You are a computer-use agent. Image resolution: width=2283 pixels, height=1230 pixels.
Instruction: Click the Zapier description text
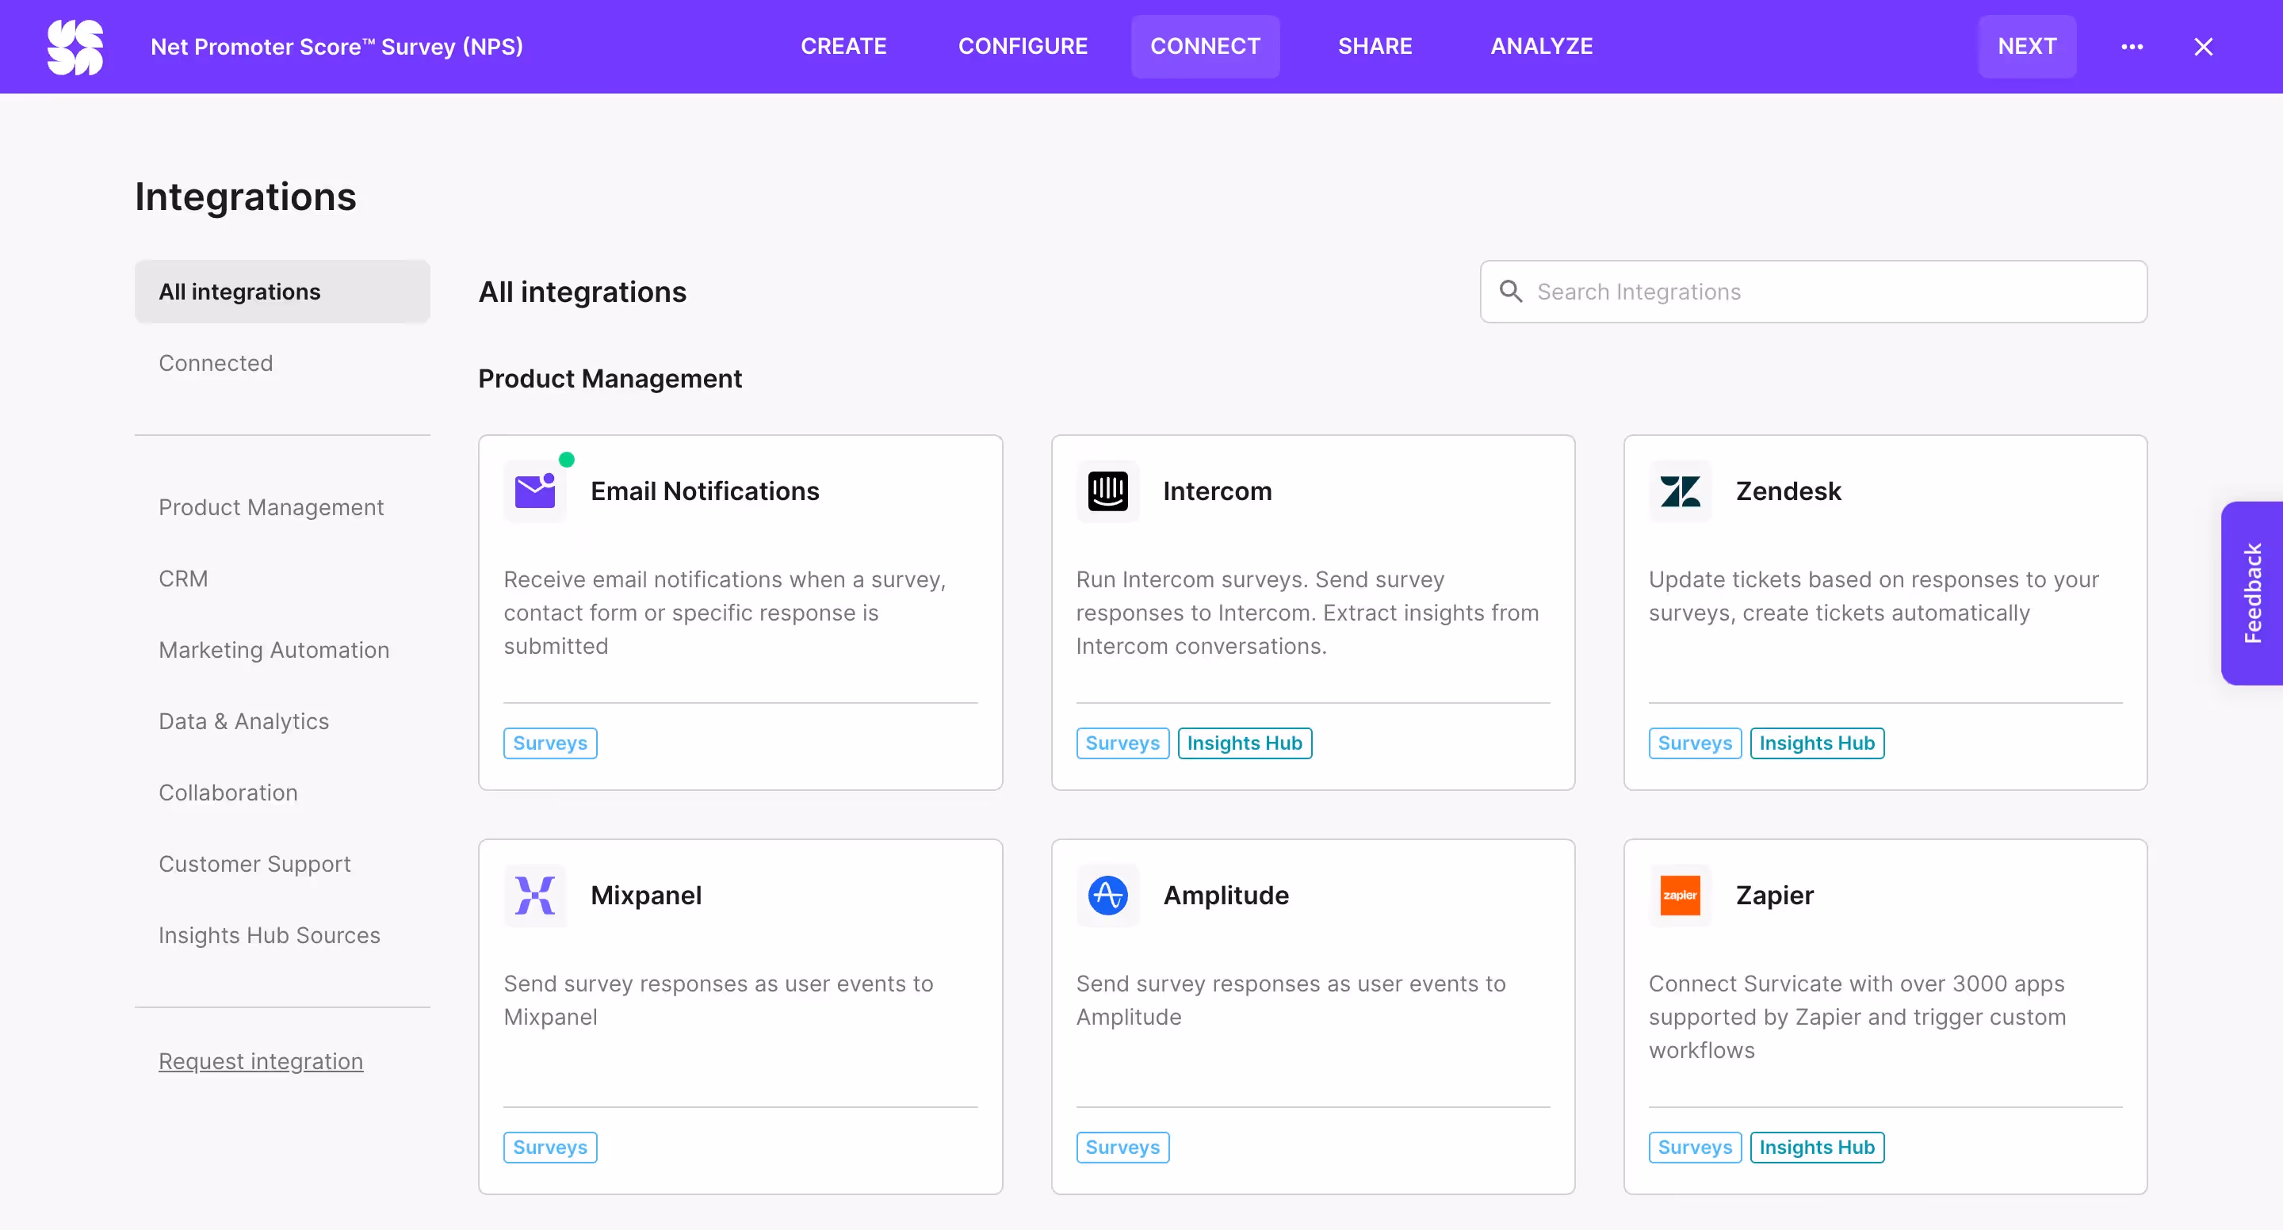[x=1857, y=1018]
